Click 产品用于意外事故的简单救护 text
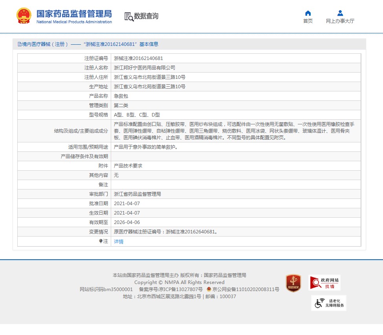This screenshot has width=383, height=335. point(146,147)
